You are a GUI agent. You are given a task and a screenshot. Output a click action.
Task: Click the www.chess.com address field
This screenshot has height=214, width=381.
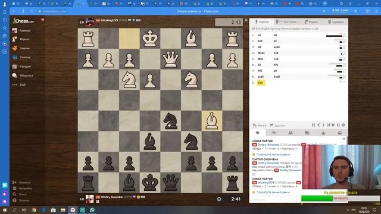point(54,11)
